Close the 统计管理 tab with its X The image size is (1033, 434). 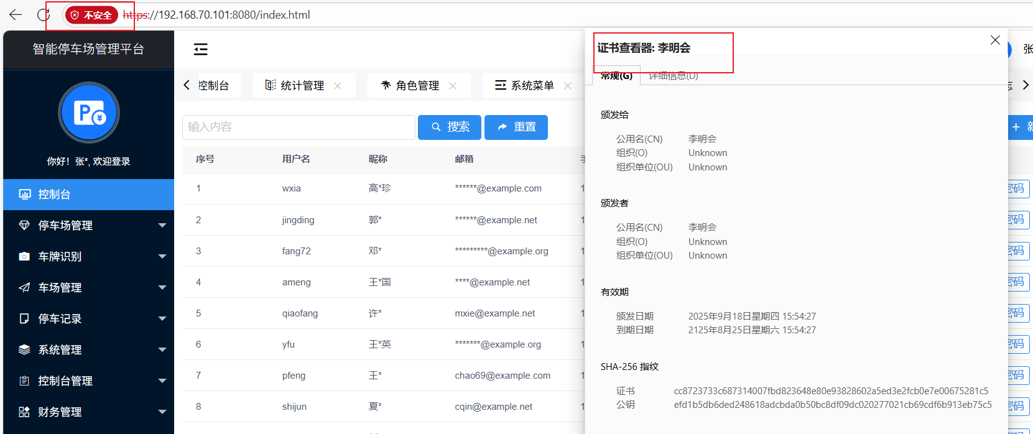pos(338,86)
